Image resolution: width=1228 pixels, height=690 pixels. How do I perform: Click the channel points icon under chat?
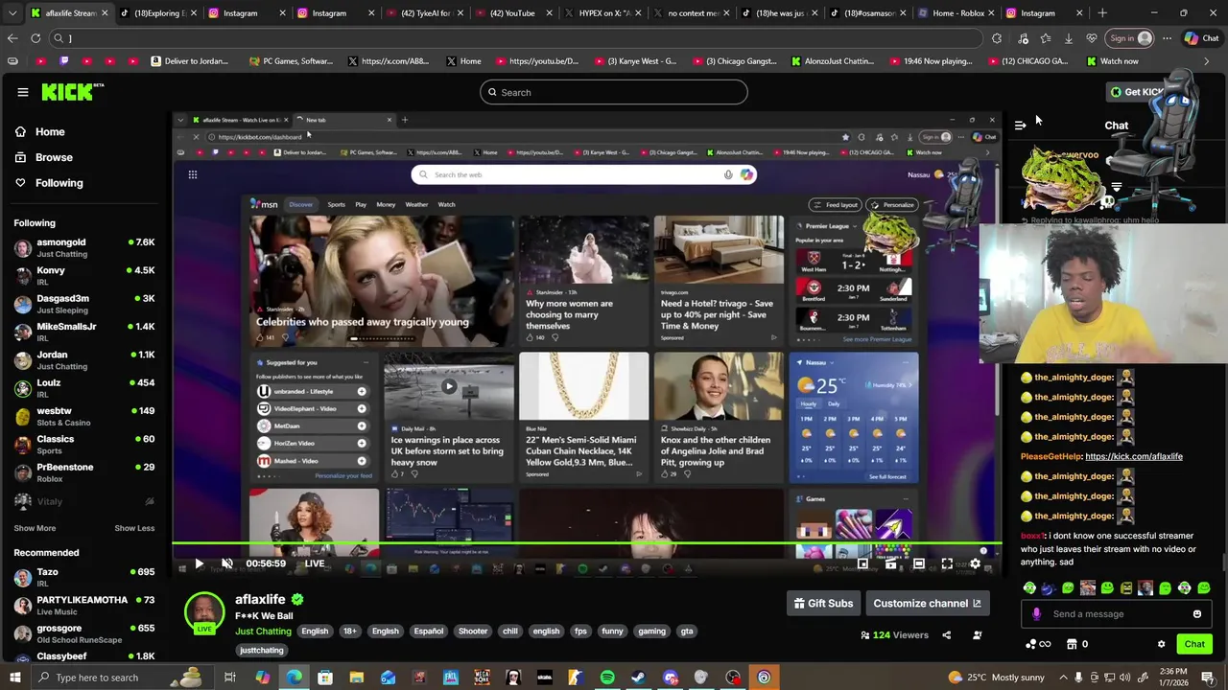click(1038, 644)
